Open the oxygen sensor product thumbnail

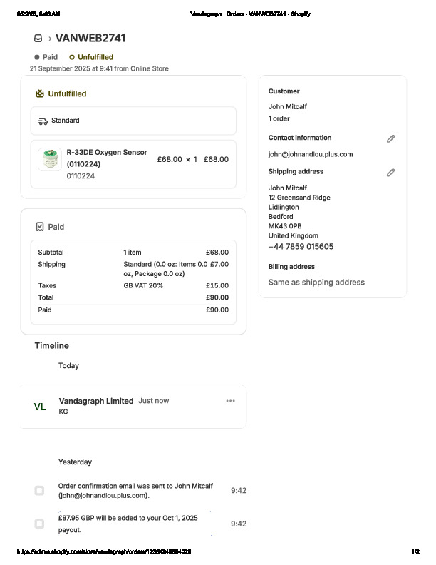(x=50, y=159)
